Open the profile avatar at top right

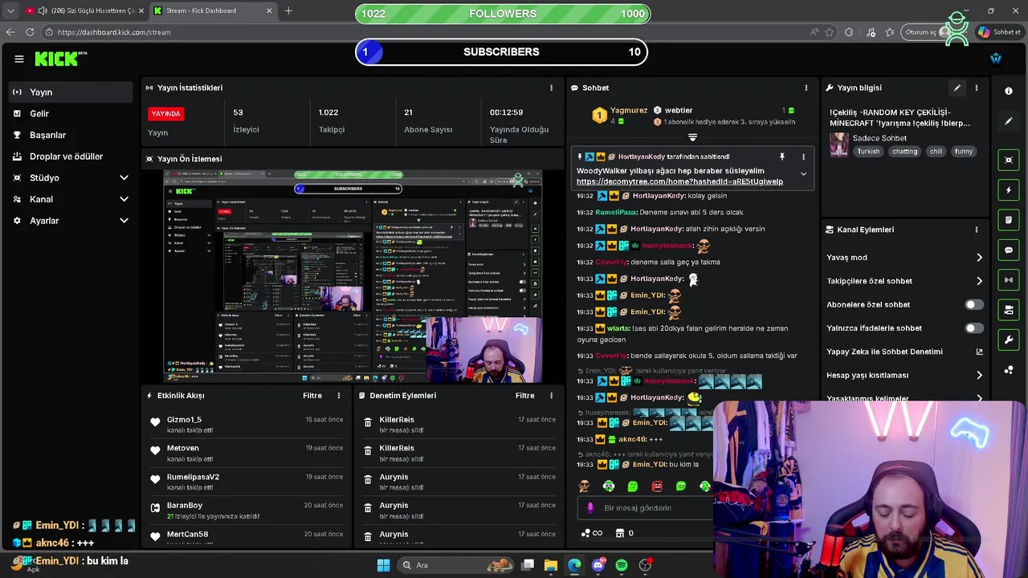click(996, 59)
